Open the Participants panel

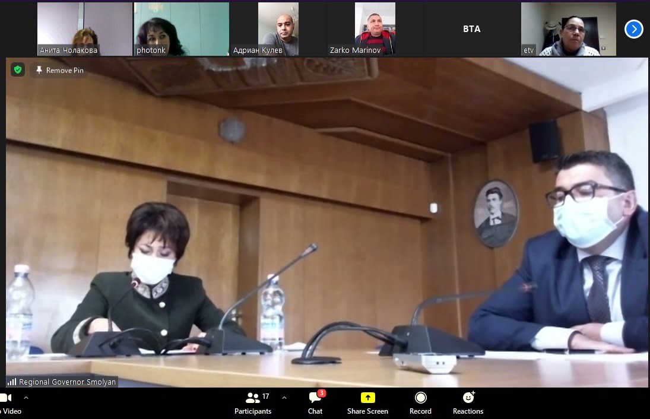253,403
